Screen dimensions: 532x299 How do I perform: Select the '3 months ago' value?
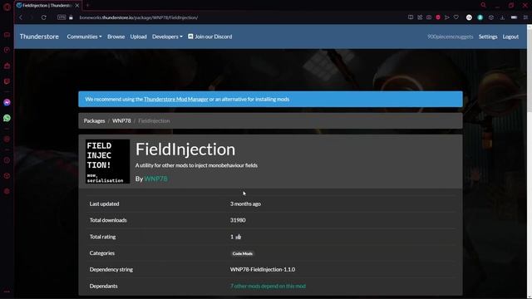(x=245, y=203)
